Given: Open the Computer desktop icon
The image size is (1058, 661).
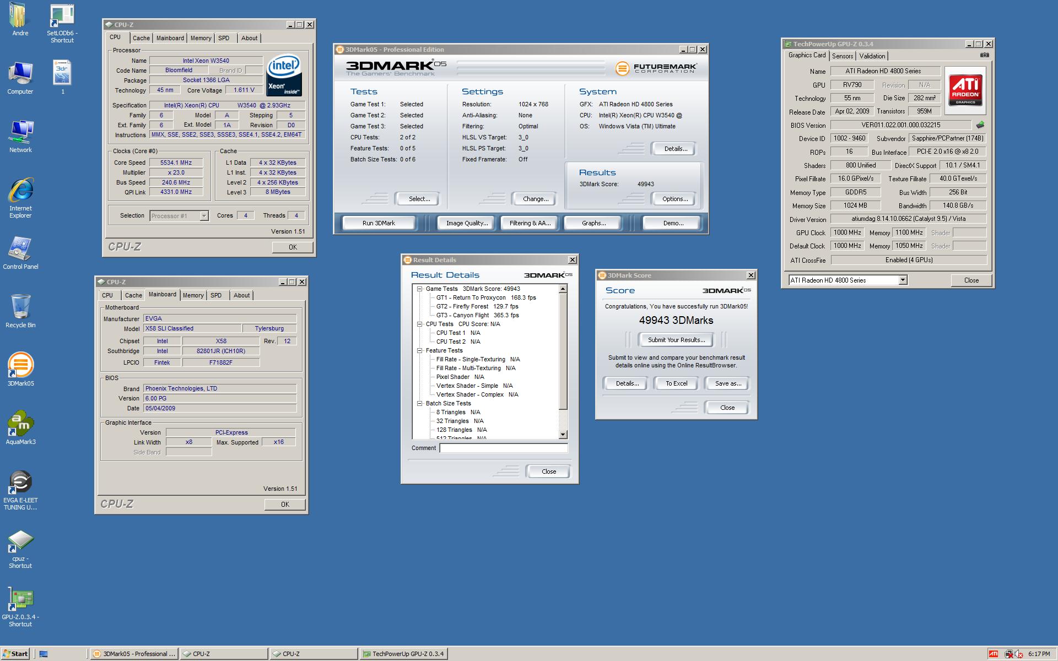Looking at the screenshot, I should point(20,78).
